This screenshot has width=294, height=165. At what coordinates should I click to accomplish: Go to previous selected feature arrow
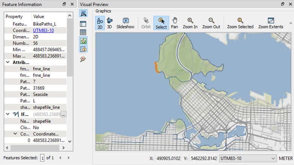tap(60, 158)
